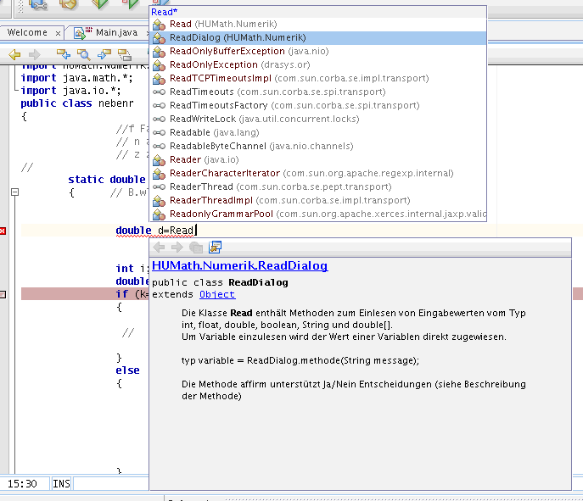Screen dimensions: 583x501
Task: Click the Find Selection magnifier icon
Action: (83, 54)
